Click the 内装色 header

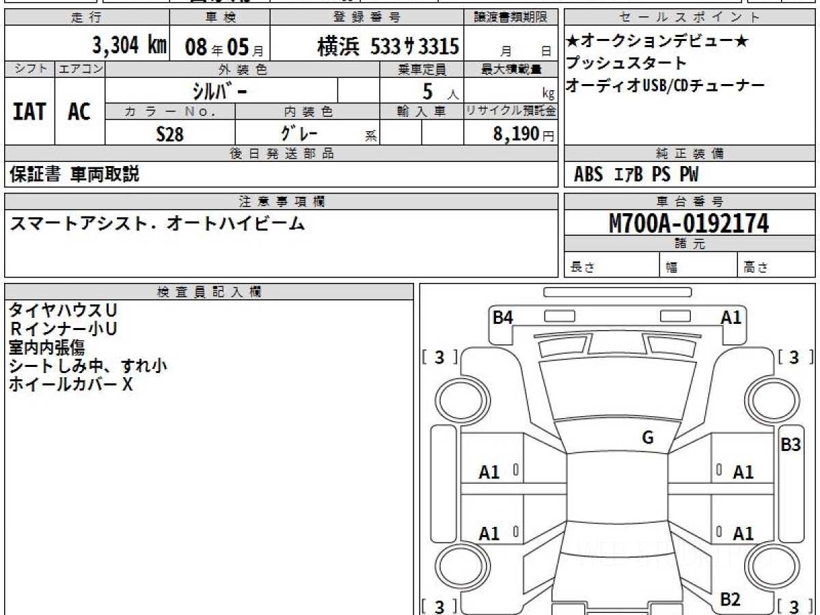coord(307,111)
